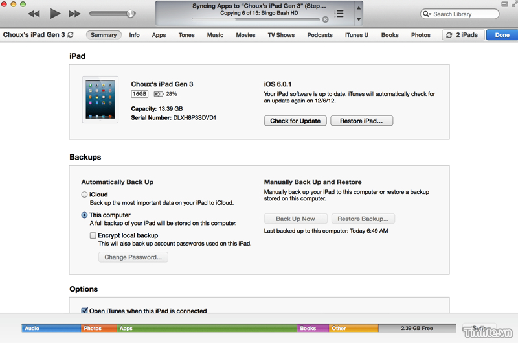Go to the Photos tab
This screenshot has width=518, height=343.
[x=420, y=35]
